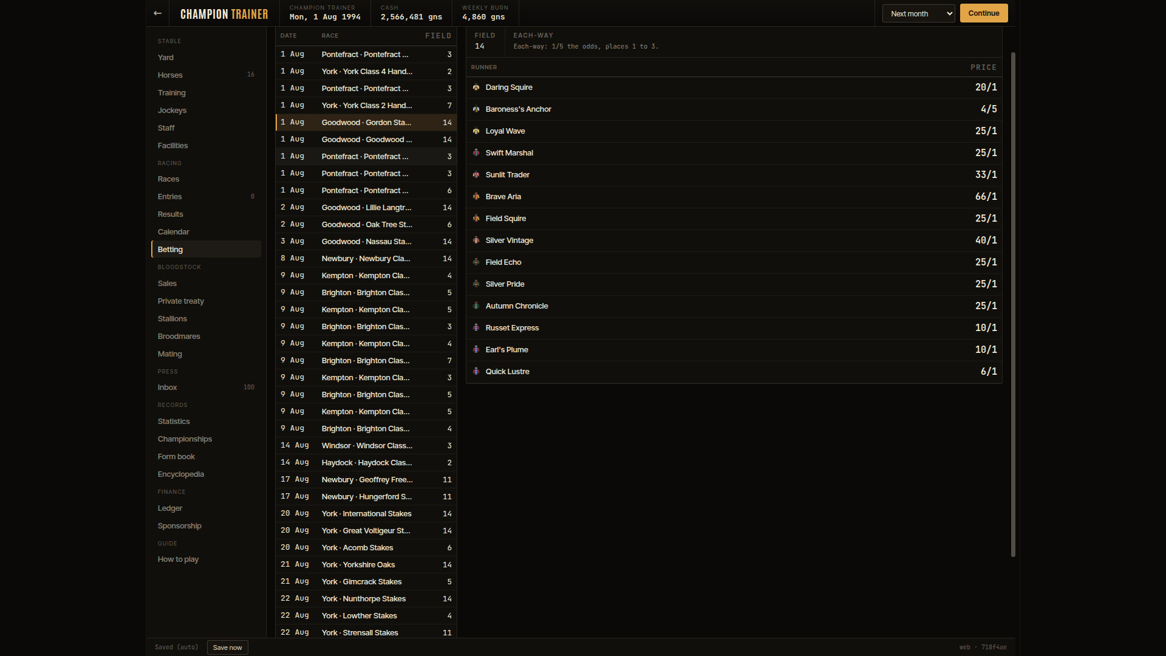Open the How to play guide

(206, 559)
